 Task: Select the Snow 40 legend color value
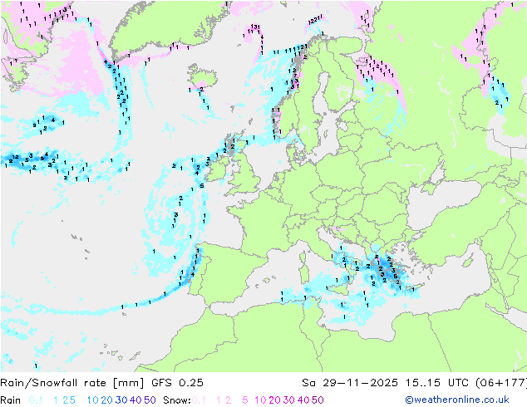point(303,400)
